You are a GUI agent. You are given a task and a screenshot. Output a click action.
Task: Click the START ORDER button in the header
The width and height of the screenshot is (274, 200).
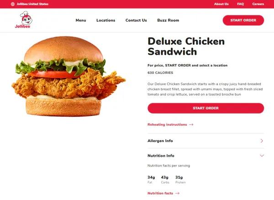tap(243, 20)
